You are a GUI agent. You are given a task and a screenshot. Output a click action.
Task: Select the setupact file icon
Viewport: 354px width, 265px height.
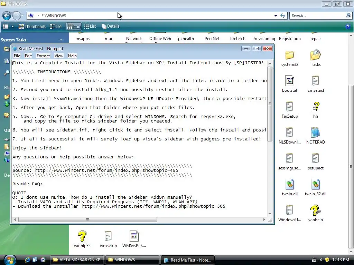tap(315, 158)
